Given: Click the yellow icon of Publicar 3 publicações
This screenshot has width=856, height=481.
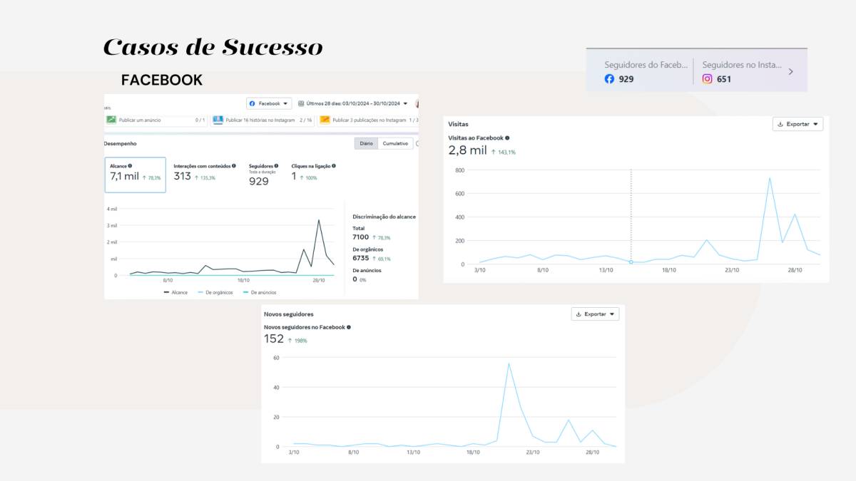Looking at the screenshot, I should tap(325, 120).
